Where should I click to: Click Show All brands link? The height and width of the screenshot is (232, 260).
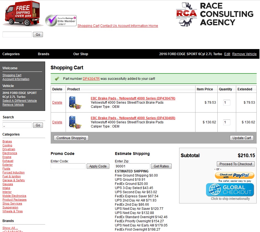[10, 228]
